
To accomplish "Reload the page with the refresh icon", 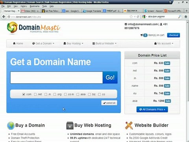I will (138, 17).
